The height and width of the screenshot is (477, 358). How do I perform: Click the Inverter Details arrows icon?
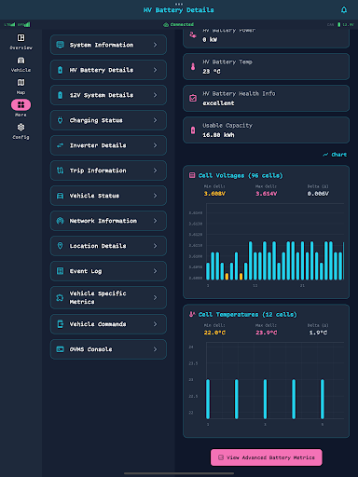(x=61, y=145)
